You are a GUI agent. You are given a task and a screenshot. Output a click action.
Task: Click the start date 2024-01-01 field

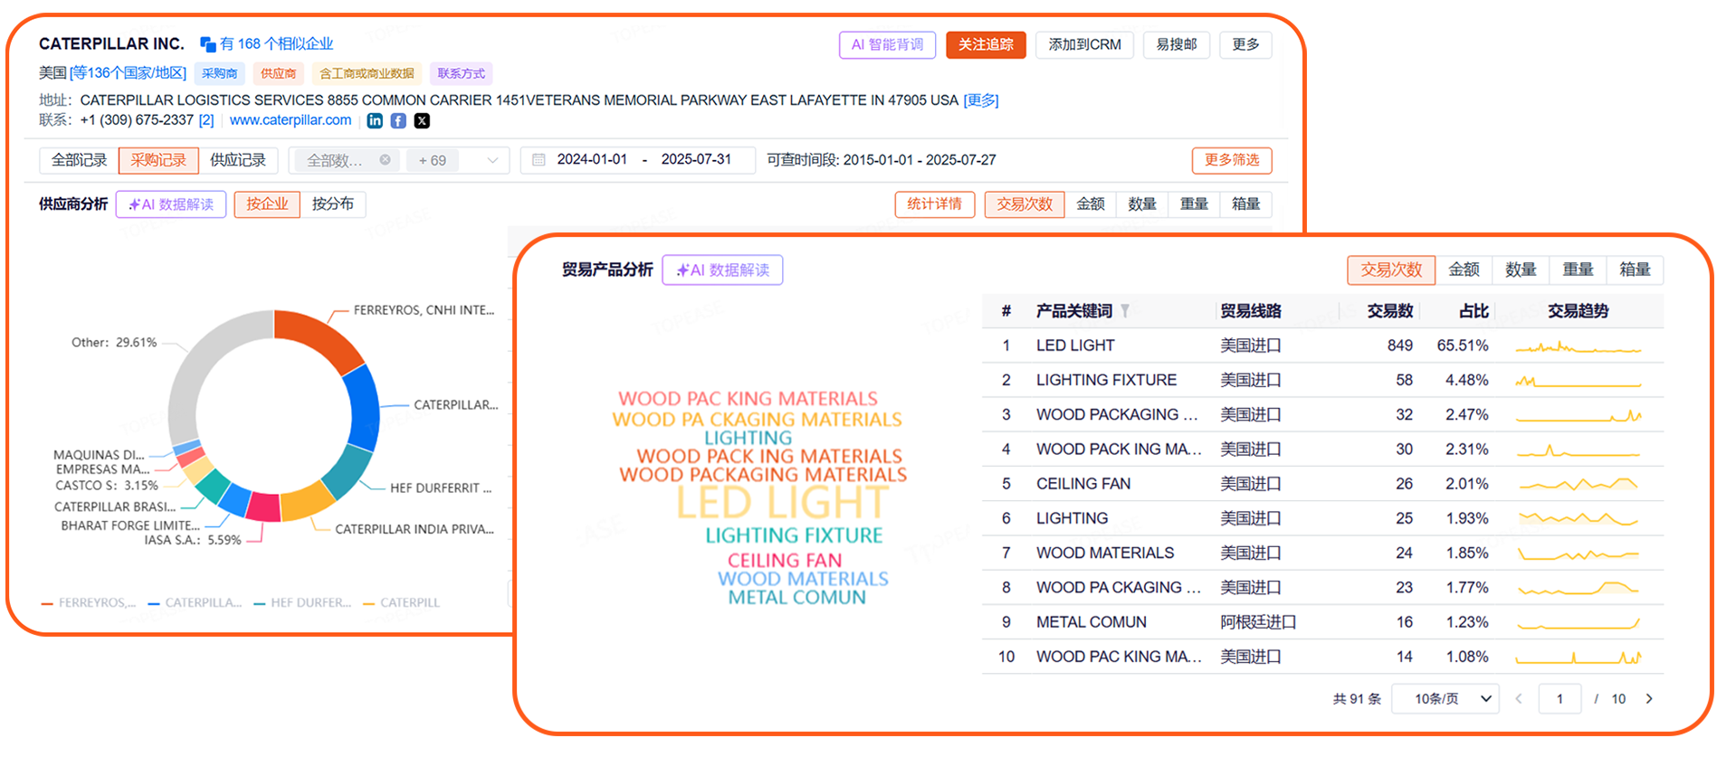[592, 159]
